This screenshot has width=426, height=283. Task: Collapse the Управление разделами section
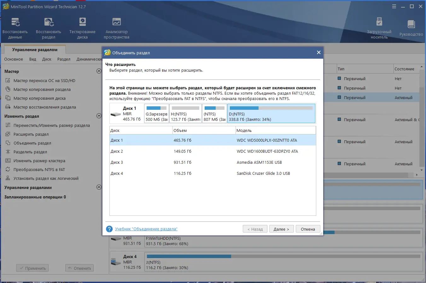point(99,187)
